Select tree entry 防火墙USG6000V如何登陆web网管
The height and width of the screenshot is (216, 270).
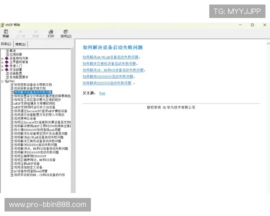tap(37, 130)
